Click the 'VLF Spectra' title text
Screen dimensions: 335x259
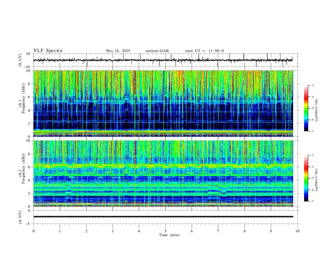48,51
